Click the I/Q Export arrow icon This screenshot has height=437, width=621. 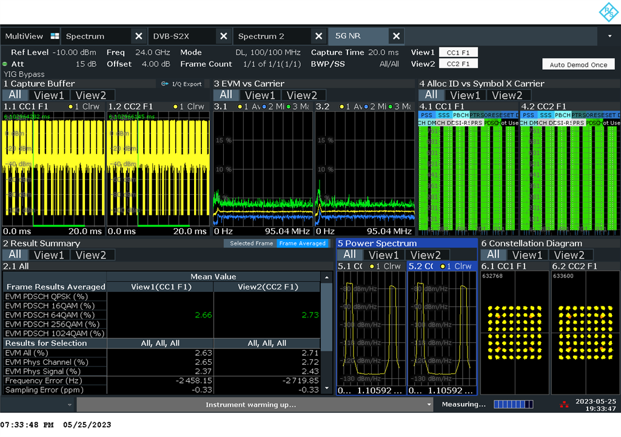(x=164, y=84)
